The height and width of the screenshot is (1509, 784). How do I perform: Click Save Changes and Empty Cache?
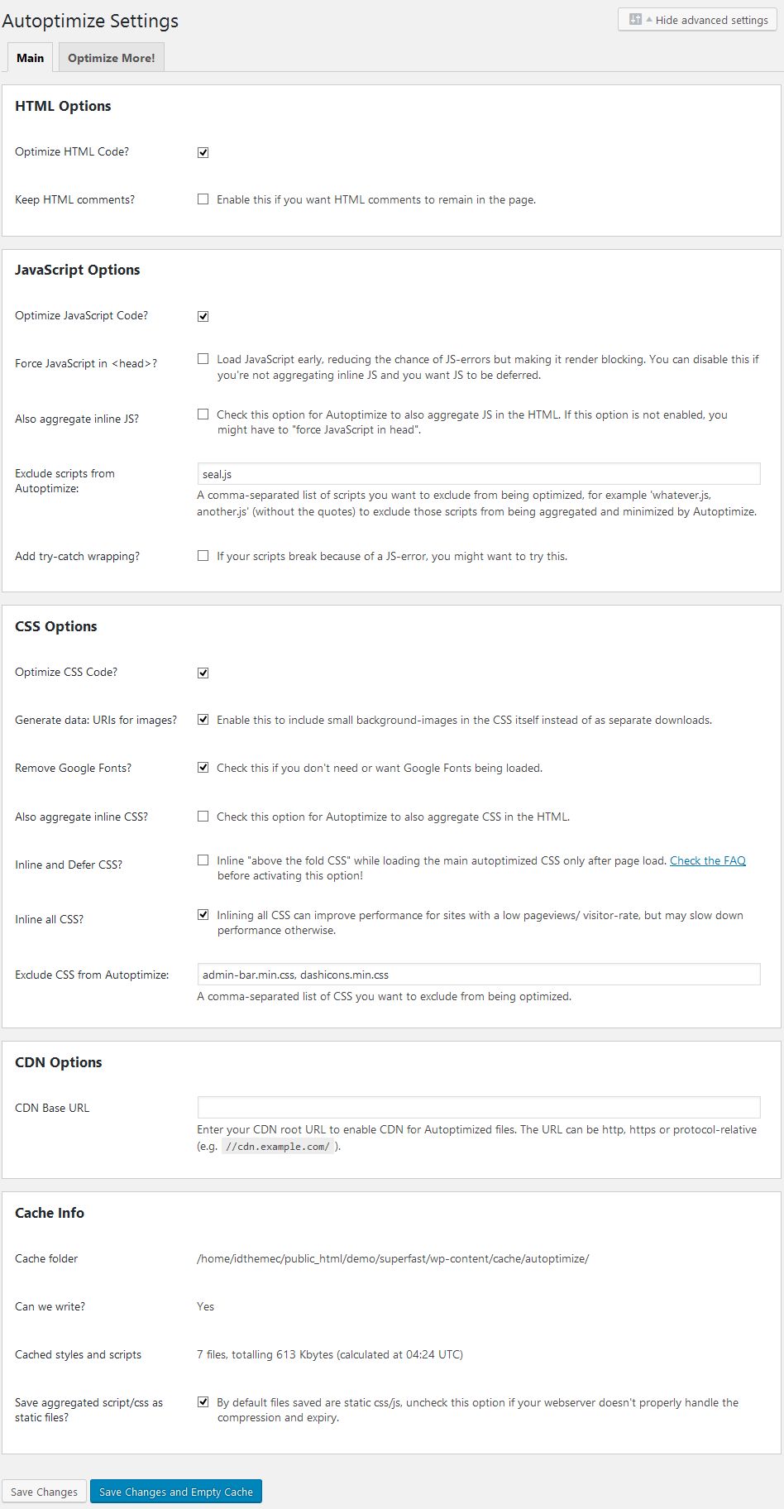click(x=175, y=1492)
